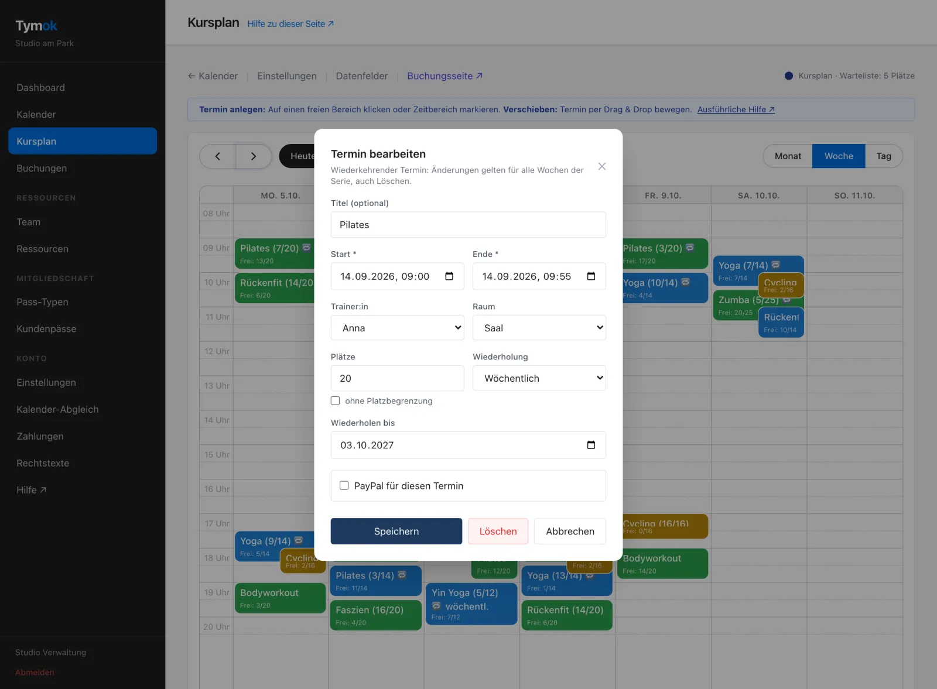Switch to Monat view
The height and width of the screenshot is (689, 937).
788,156
